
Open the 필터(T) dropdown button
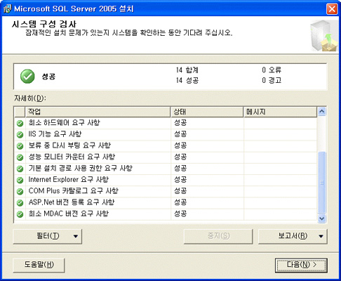tap(48, 236)
